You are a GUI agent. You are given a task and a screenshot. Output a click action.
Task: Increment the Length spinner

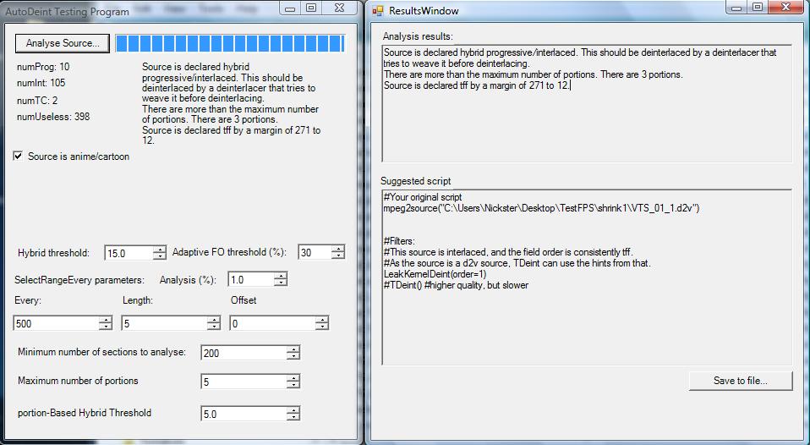[x=214, y=320]
